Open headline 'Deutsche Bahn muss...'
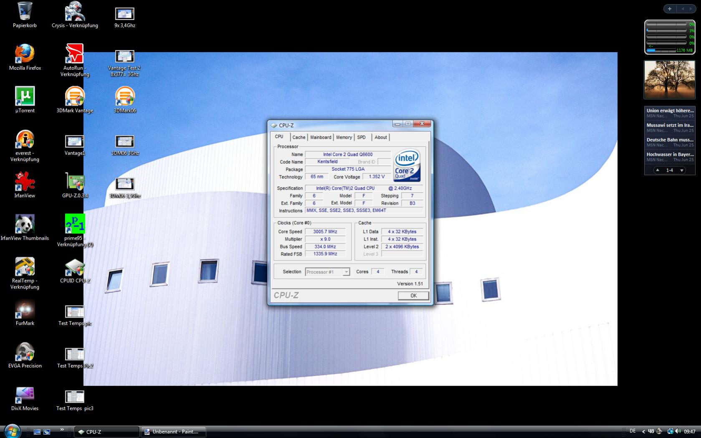701x438 pixels. pos(670,142)
